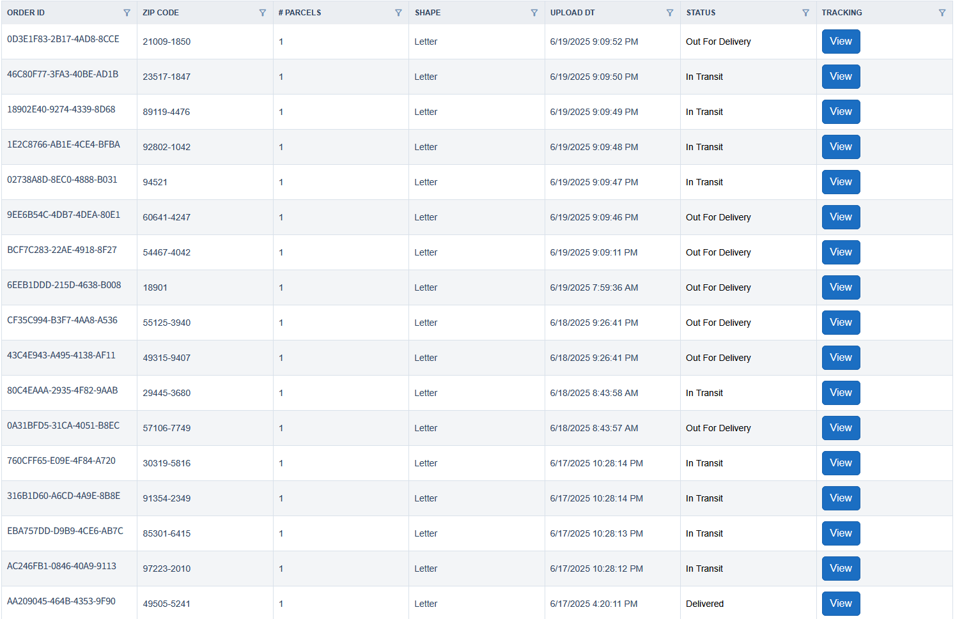Image resolution: width=955 pixels, height=619 pixels.
Task: View tracking for order 46C80F77-3FA3-40BE-AD1B
Action: (x=841, y=77)
